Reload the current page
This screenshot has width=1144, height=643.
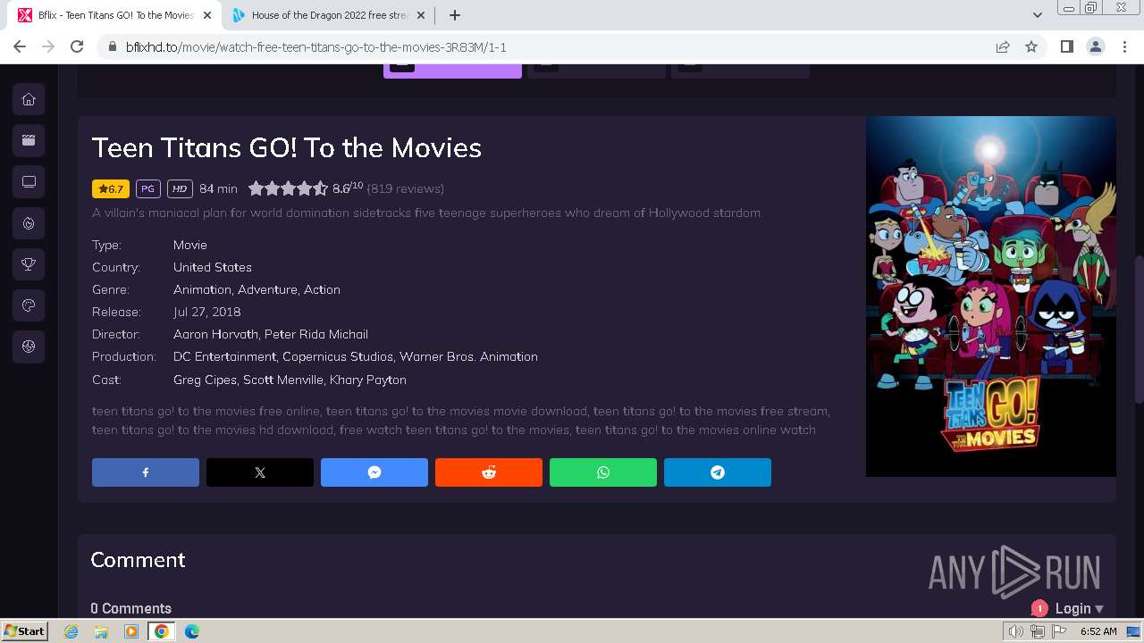(x=77, y=47)
